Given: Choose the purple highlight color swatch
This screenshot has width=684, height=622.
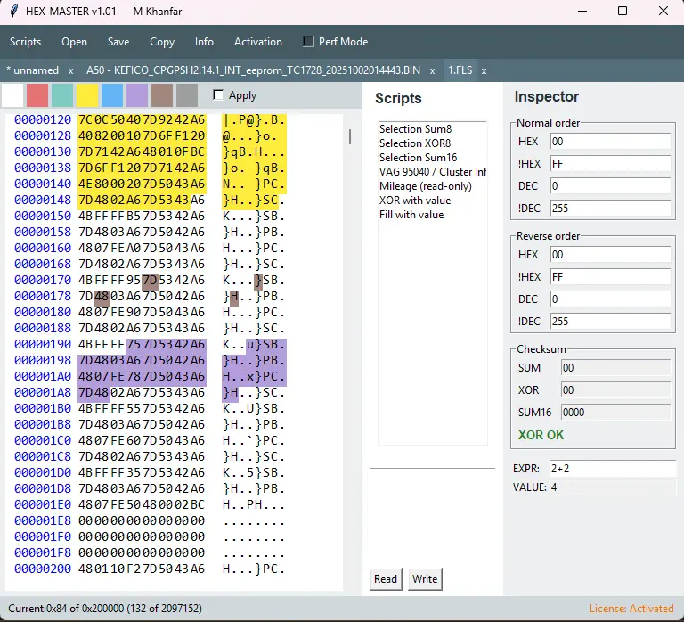Looking at the screenshot, I should pyautogui.click(x=137, y=95).
